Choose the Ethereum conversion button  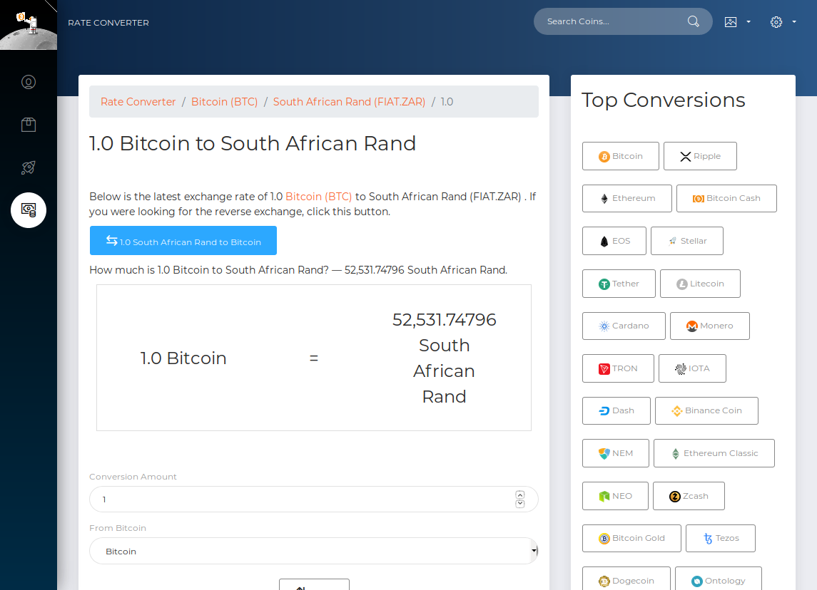click(626, 198)
